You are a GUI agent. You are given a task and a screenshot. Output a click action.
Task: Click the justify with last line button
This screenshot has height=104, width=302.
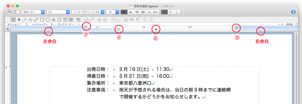[149, 12]
